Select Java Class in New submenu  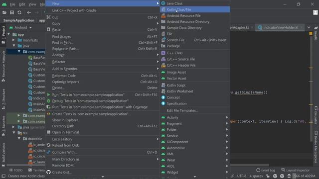click(x=195, y=3)
